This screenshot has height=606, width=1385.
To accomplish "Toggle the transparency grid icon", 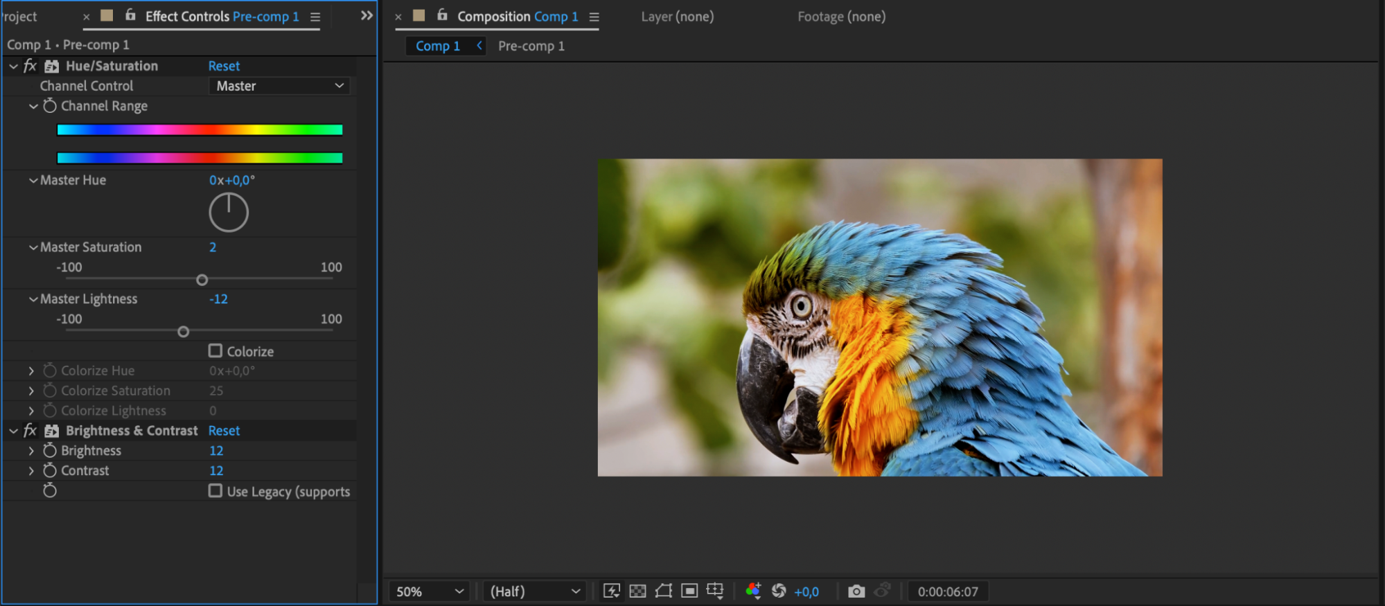I will tap(637, 591).
